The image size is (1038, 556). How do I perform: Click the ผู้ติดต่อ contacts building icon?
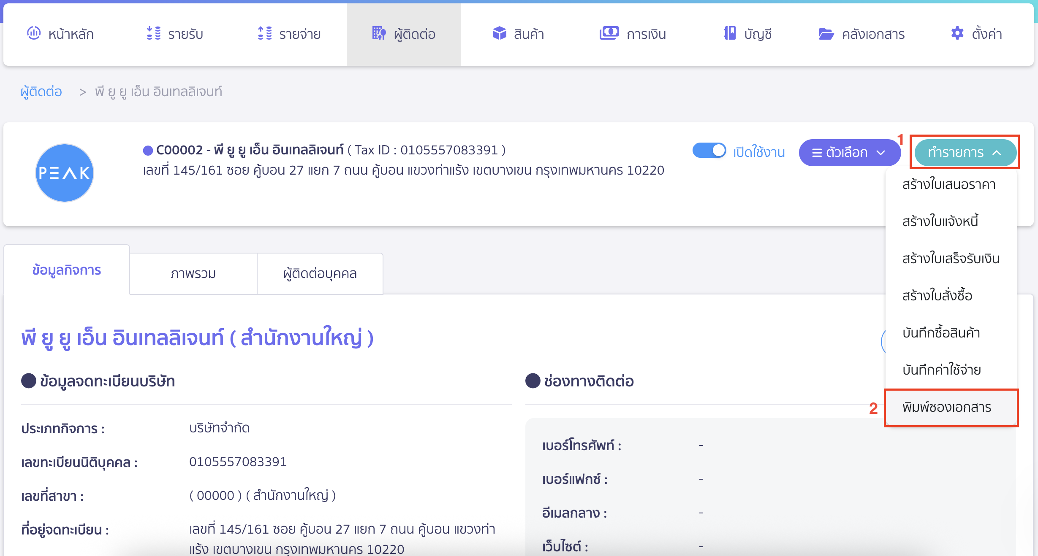pos(379,33)
